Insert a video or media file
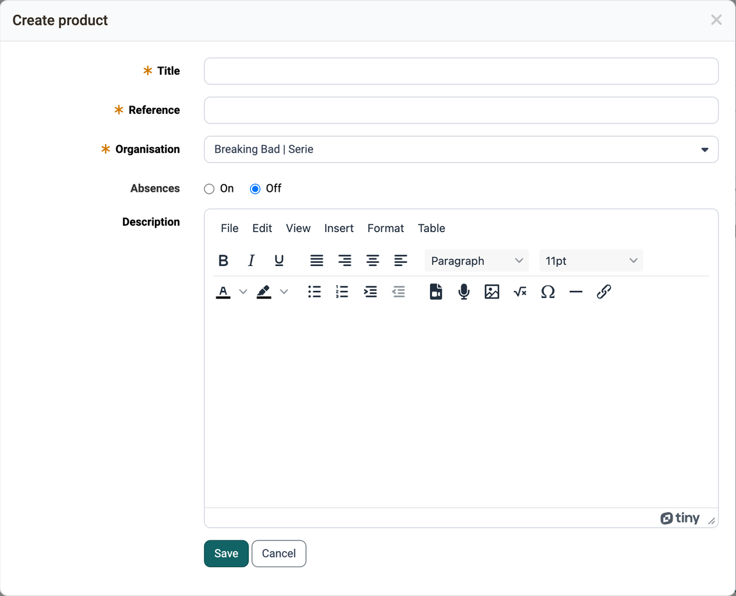Screen dimensions: 736x596 pyautogui.click(x=436, y=292)
